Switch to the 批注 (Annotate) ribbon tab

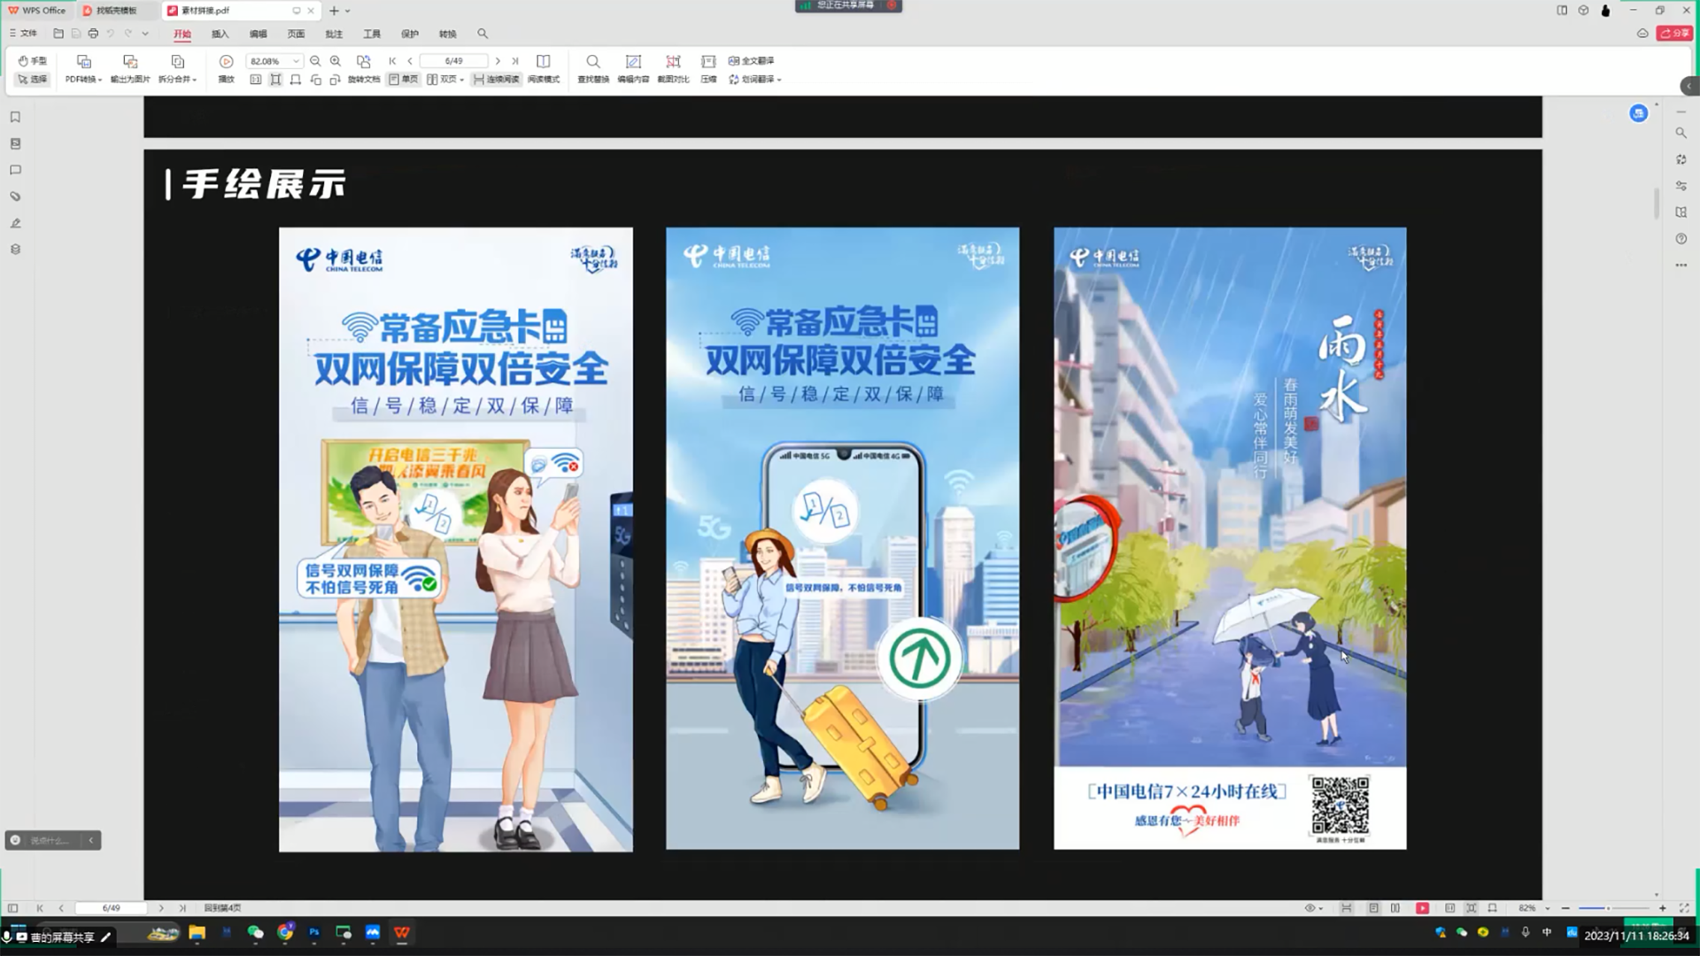pos(333,34)
